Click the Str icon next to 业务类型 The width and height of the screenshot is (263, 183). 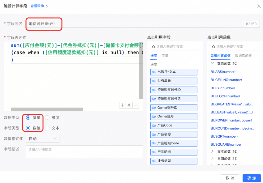(154, 161)
